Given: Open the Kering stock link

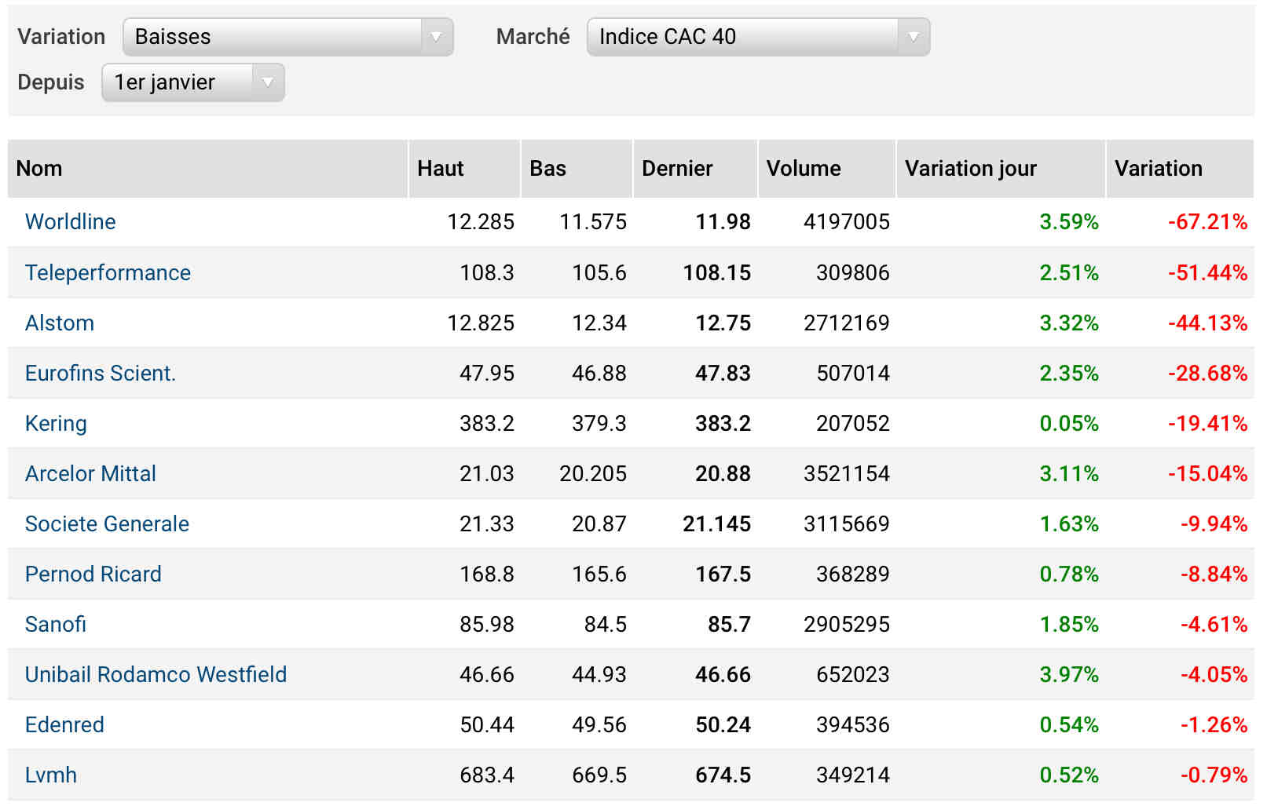Looking at the screenshot, I should 56,424.
